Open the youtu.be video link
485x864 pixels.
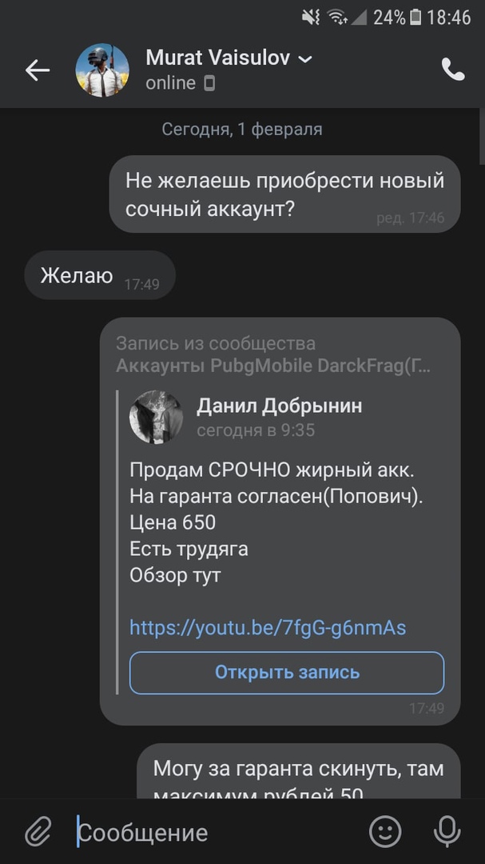tap(268, 628)
